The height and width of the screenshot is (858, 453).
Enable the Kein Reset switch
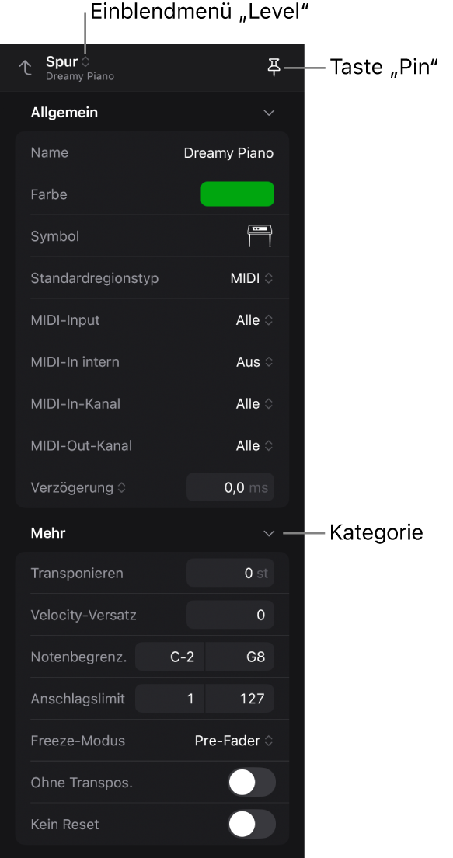251,824
